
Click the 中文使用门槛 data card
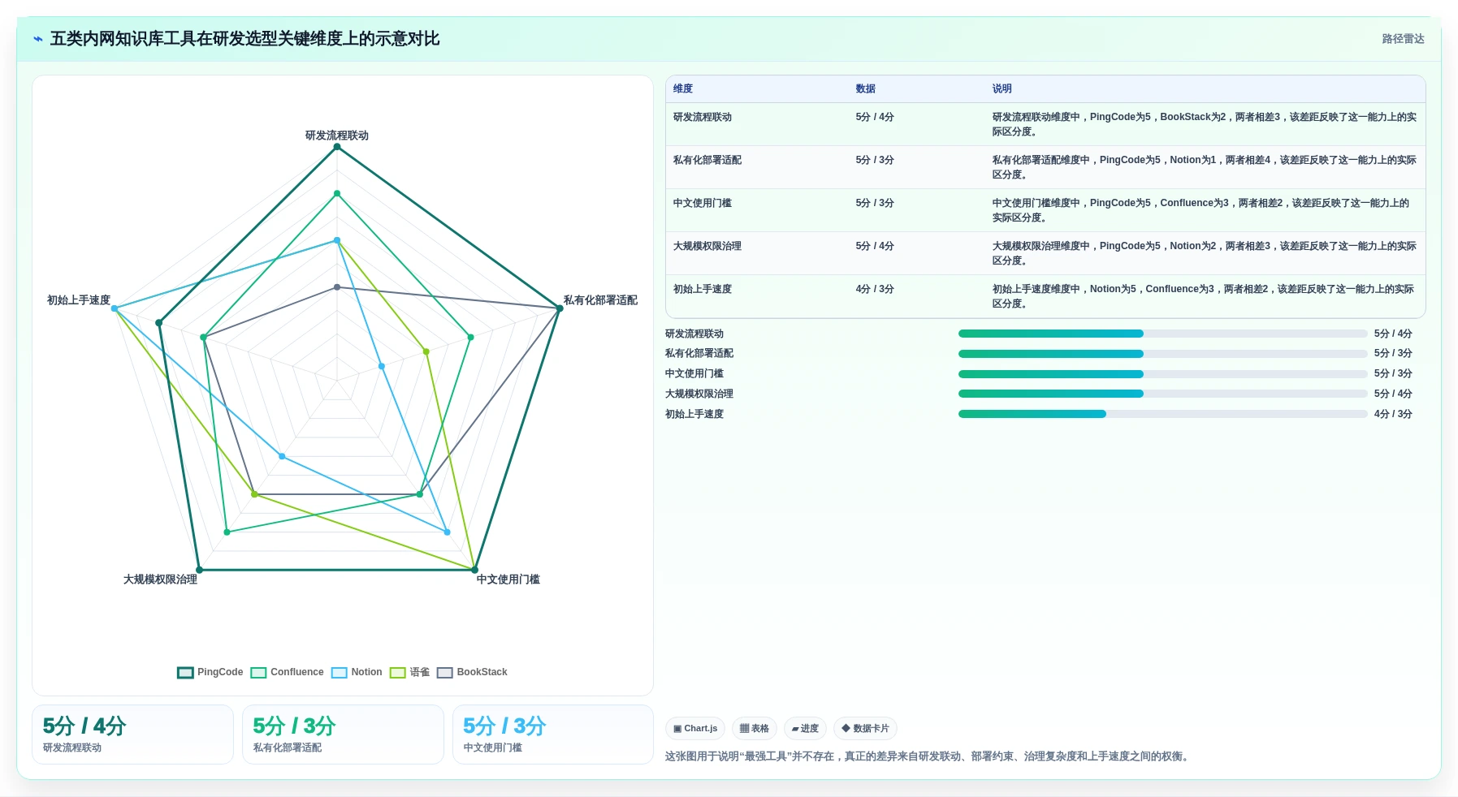tap(553, 735)
